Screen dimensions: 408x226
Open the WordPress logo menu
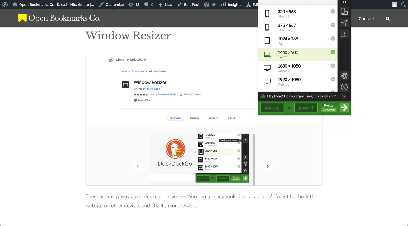click(x=5, y=5)
